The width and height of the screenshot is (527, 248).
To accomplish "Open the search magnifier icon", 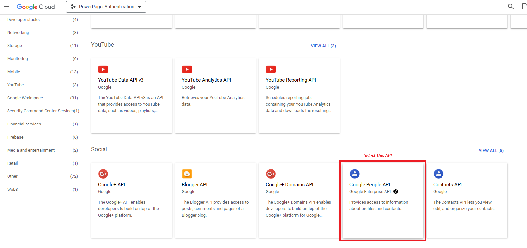I will point(511,7).
